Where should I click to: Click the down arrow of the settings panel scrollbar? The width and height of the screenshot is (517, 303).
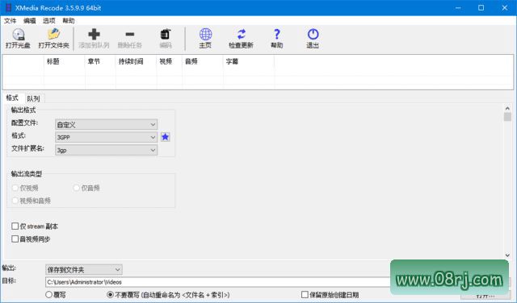click(x=507, y=255)
